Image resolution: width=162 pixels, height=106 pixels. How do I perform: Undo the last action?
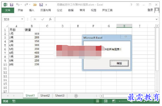pyautogui.click(x=18, y=5)
